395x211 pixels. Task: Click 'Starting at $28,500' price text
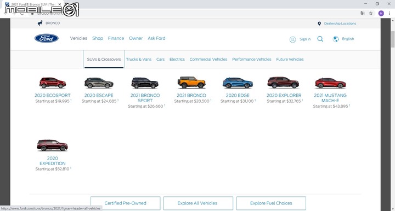tap(191, 101)
